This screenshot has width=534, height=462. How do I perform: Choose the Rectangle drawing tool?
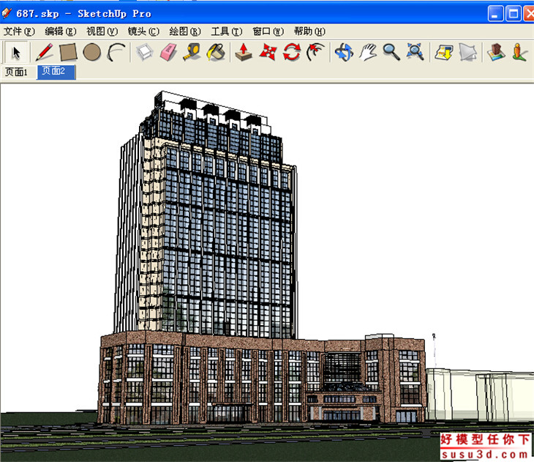click(68, 52)
